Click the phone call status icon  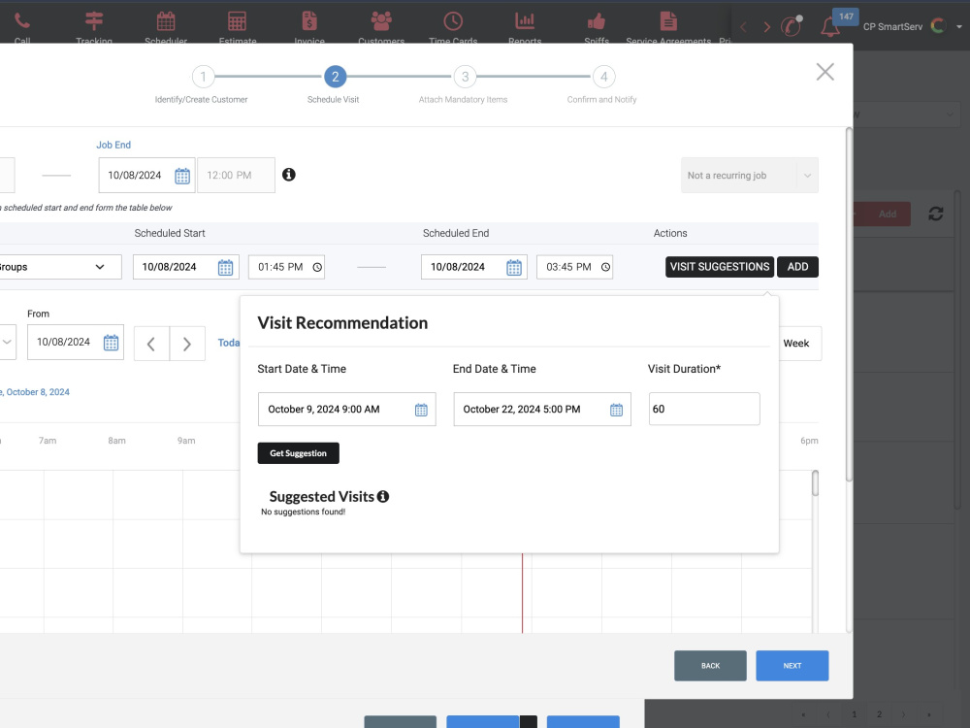[792, 26]
